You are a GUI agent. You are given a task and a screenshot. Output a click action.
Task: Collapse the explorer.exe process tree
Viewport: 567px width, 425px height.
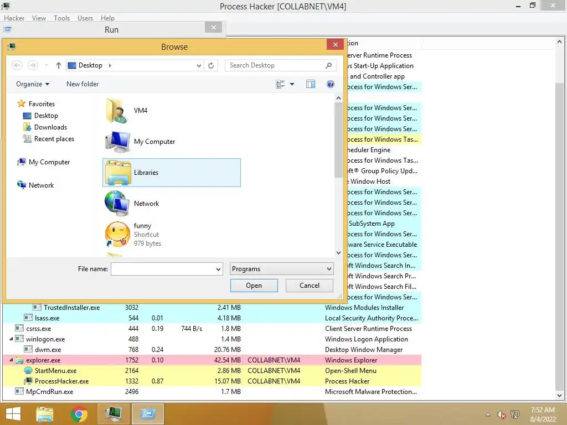pos(11,360)
